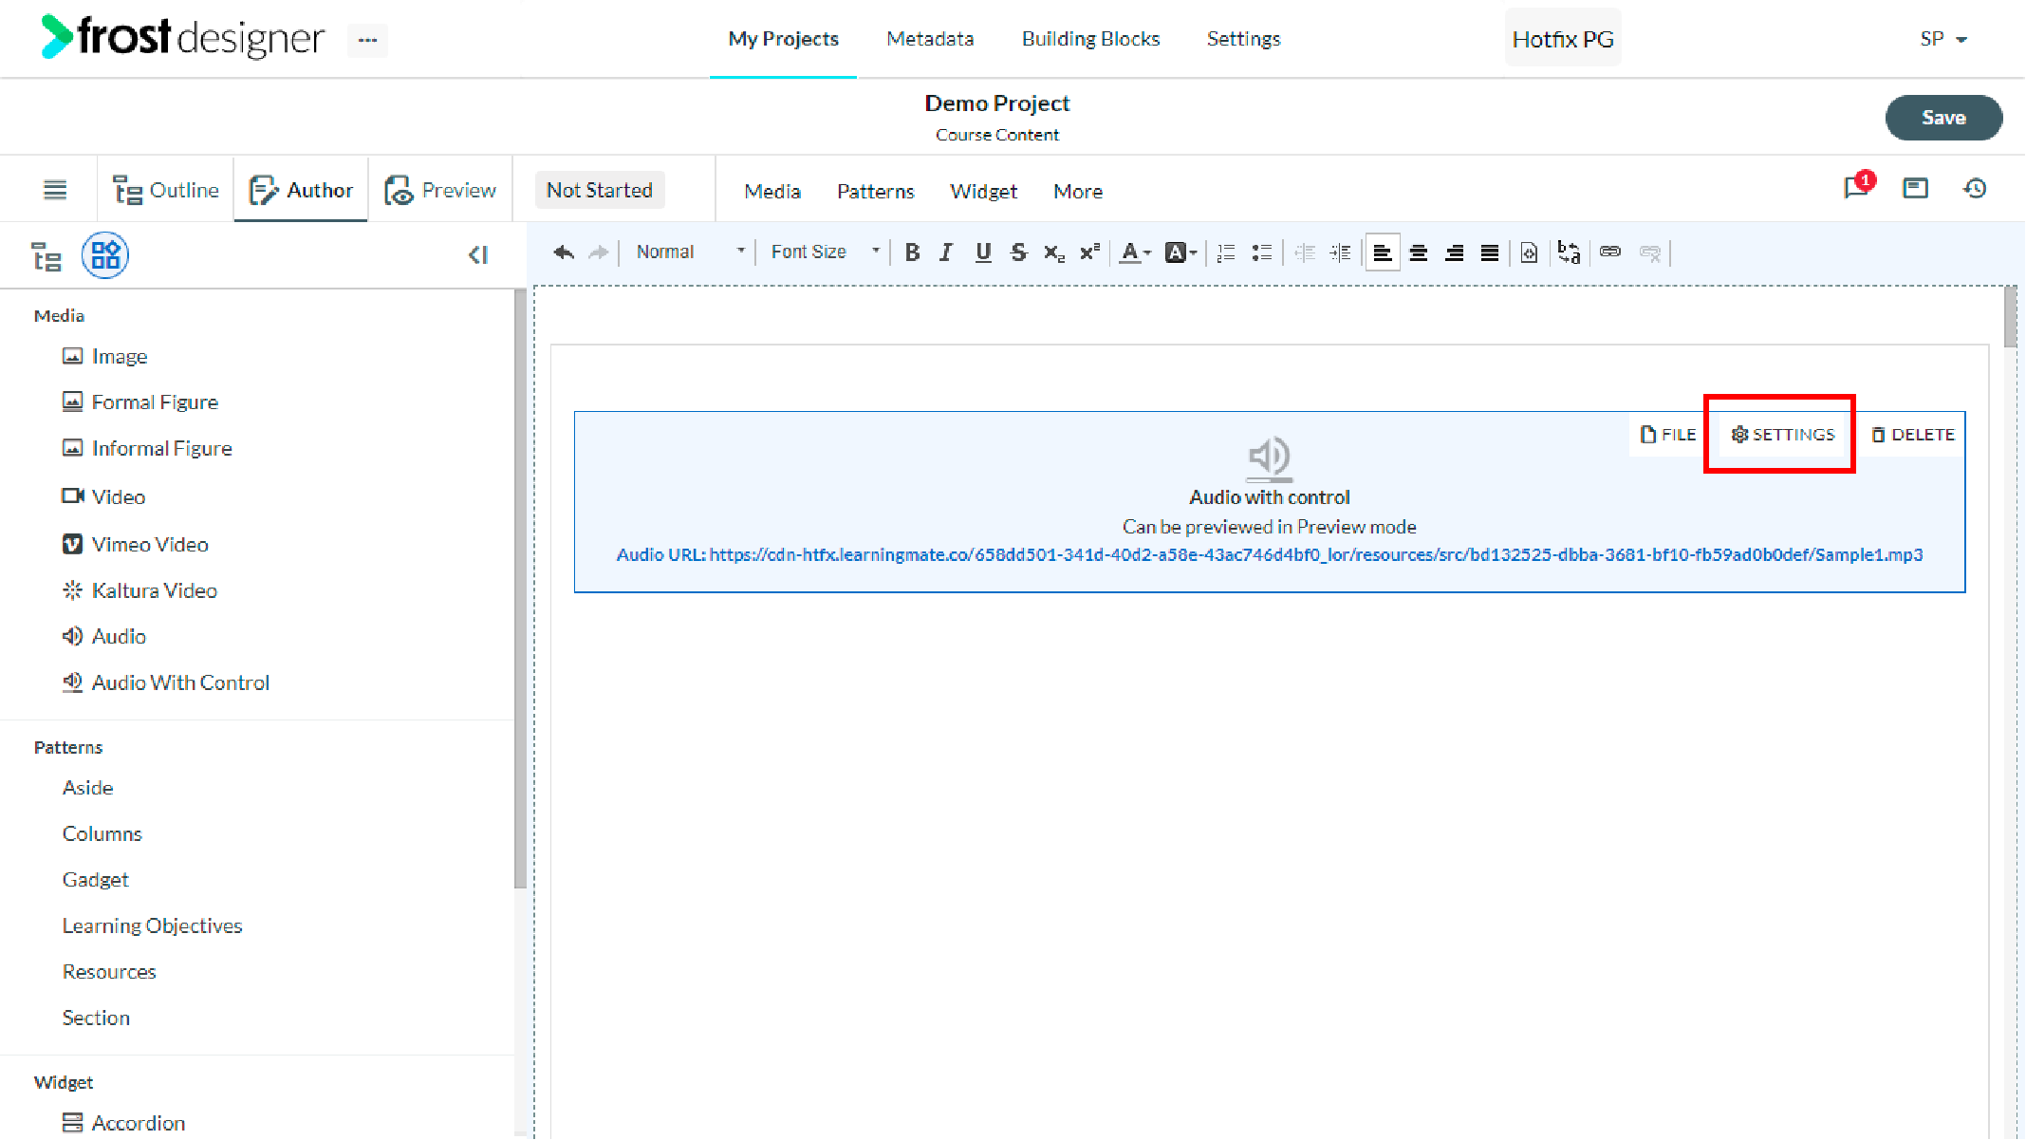Screen dimensions: 2026x1140
Task: Open text color dropdown
Action: [x=1134, y=252]
